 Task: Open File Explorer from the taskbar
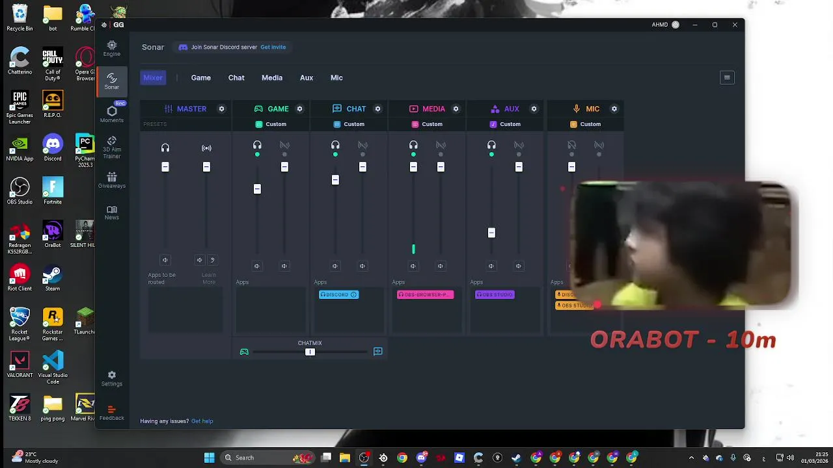[x=345, y=458]
